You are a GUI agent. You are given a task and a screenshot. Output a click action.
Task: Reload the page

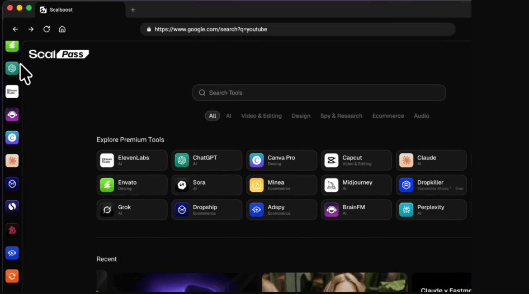[x=46, y=29]
